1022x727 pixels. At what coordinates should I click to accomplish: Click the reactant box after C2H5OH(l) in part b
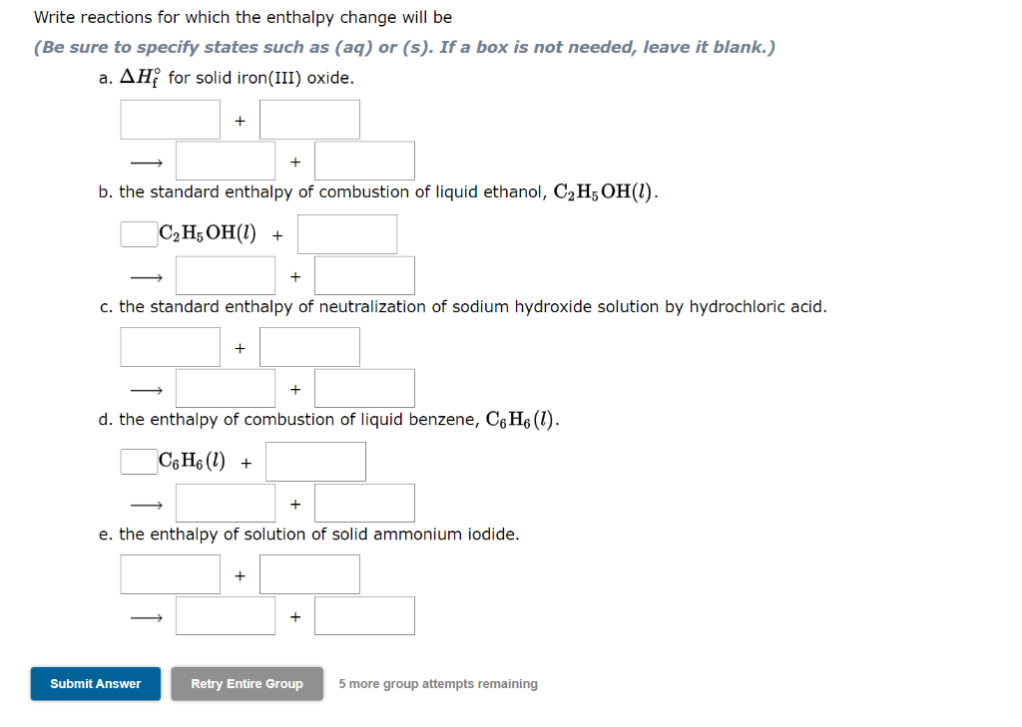click(x=347, y=233)
